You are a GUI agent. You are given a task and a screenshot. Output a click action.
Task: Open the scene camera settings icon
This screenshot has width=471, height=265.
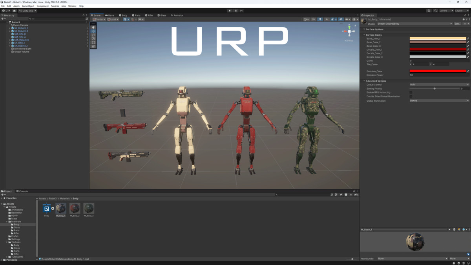point(347,19)
